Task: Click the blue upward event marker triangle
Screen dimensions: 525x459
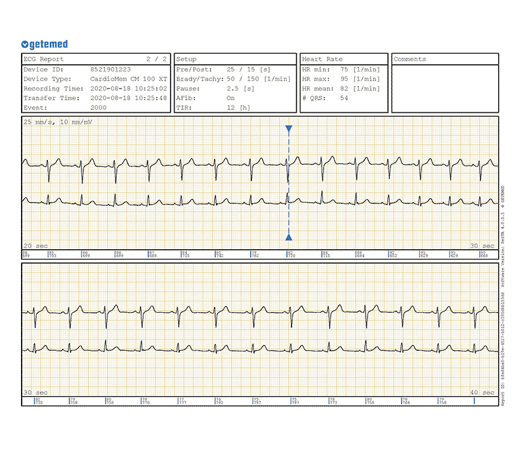Action: tap(289, 237)
